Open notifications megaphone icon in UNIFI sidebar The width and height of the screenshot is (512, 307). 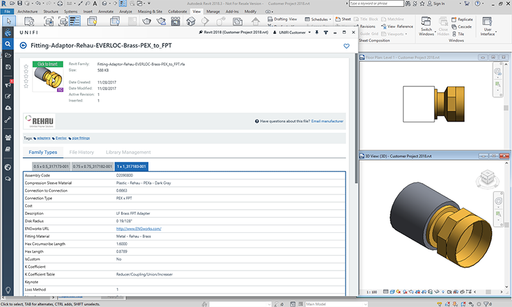click(x=8, y=84)
